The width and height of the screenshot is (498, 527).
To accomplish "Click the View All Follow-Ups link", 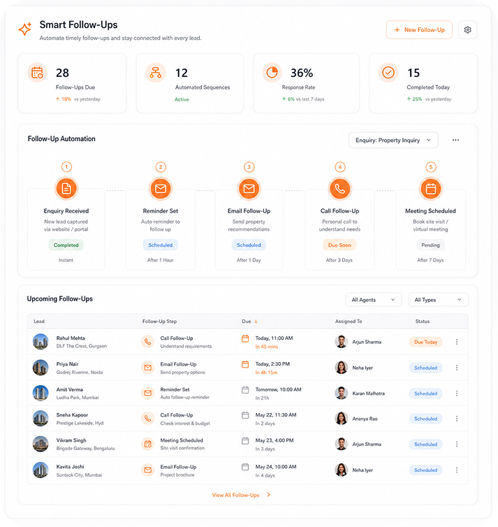I will point(236,495).
